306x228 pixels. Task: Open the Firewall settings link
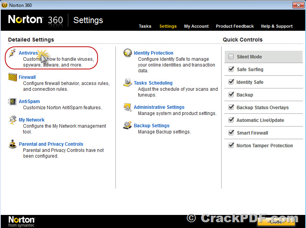(27, 77)
